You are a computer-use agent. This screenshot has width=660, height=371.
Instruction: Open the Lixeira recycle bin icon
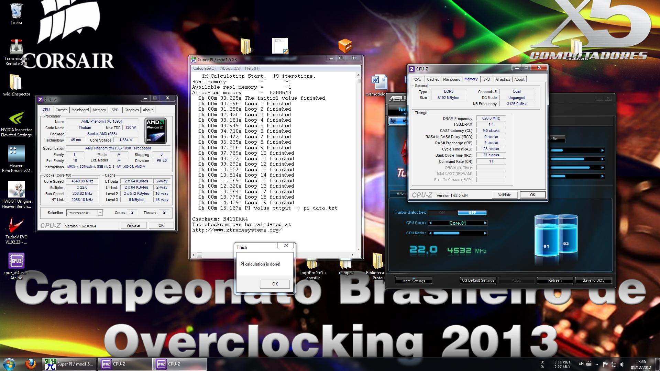[16, 14]
